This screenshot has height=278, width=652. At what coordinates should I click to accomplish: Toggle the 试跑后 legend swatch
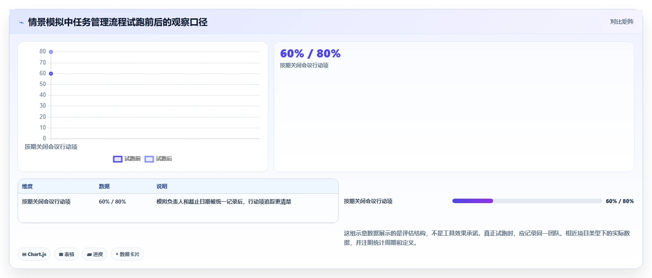pos(149,159)
